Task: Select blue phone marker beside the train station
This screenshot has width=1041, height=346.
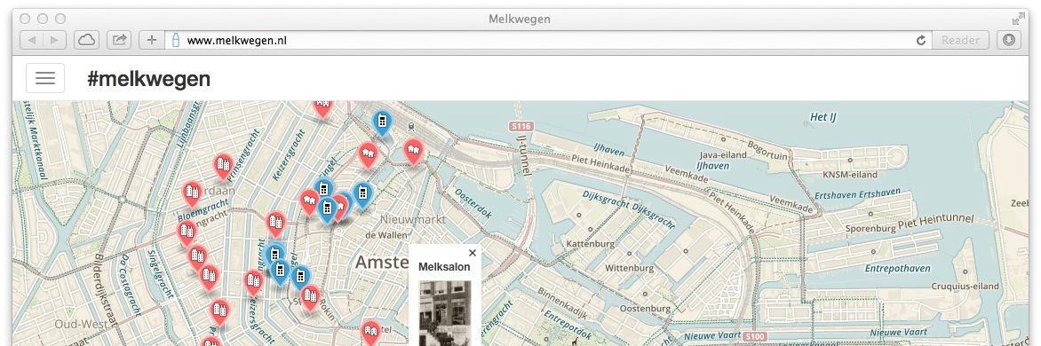Action: click(382, 123)
